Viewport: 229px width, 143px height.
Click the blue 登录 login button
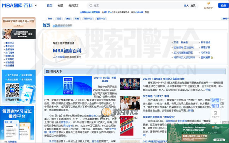(x=223, y=6)
